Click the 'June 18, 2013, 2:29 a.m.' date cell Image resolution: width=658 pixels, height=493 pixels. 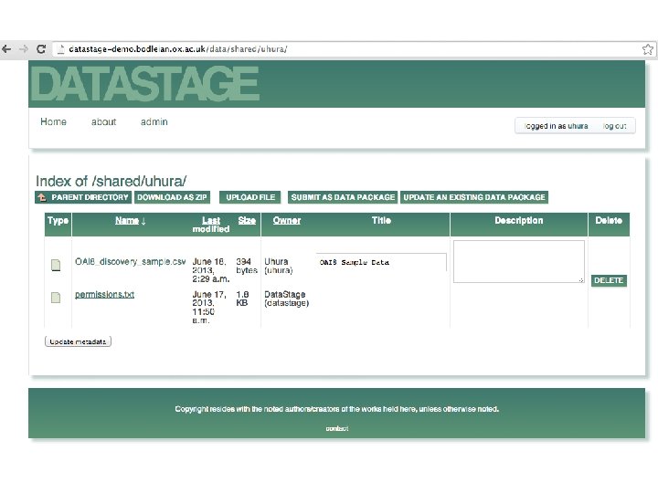click(x=211, y=270)
